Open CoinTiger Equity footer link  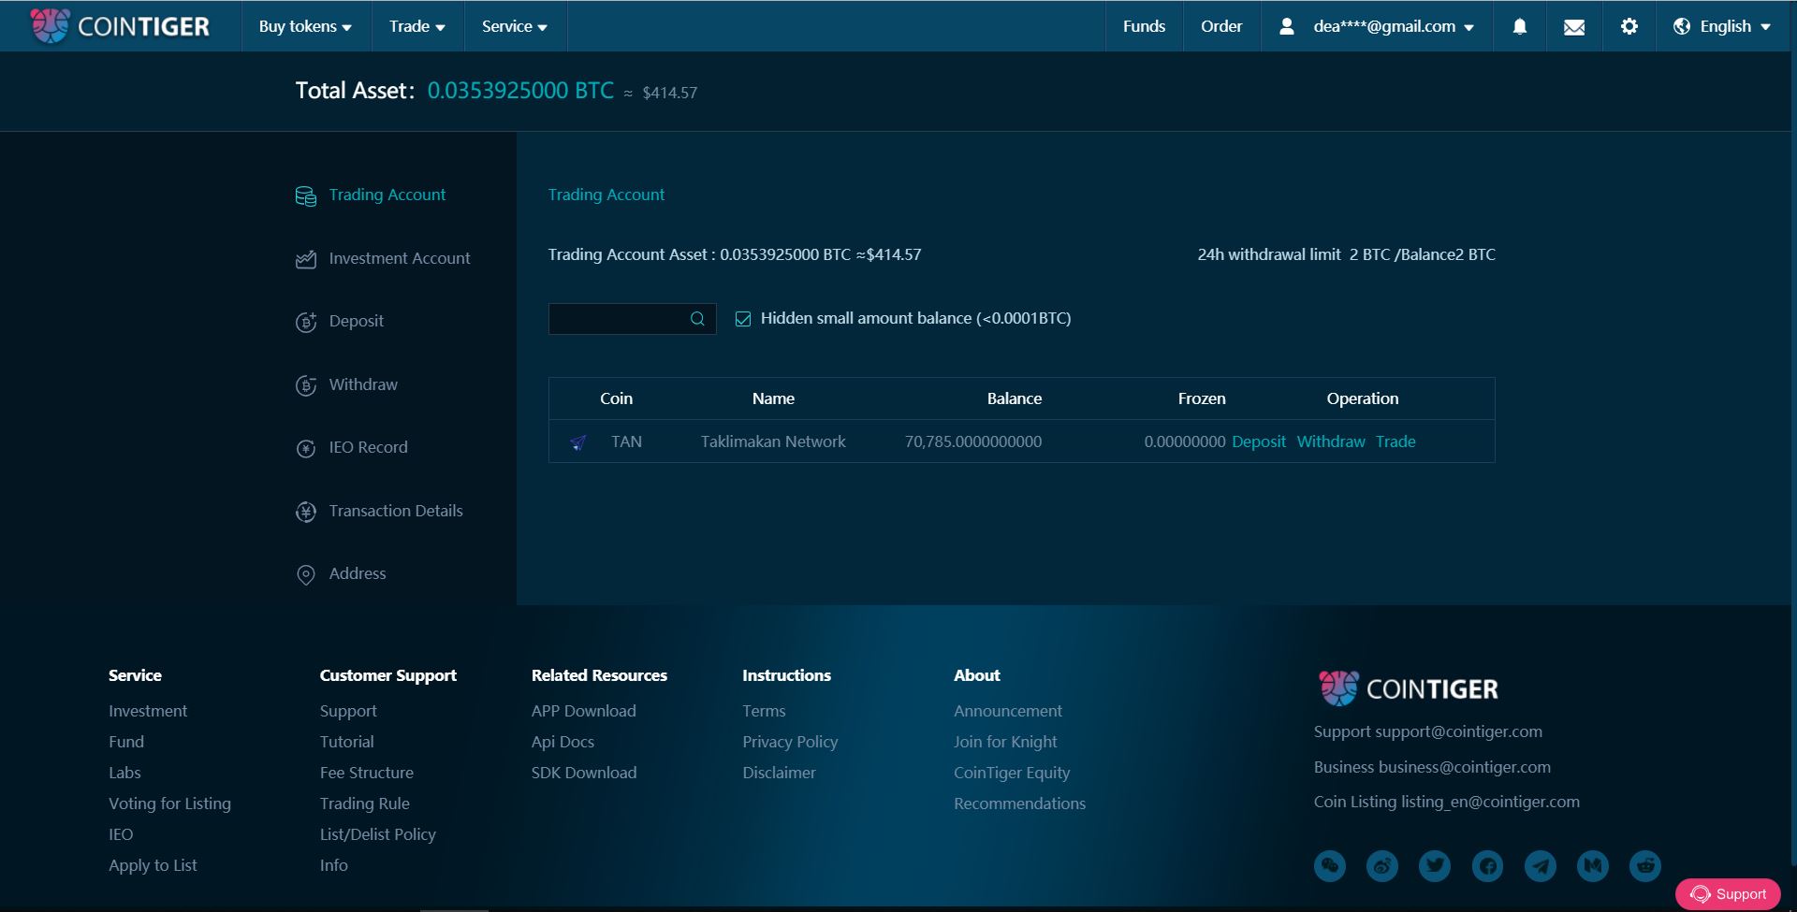click(1012, 773)
